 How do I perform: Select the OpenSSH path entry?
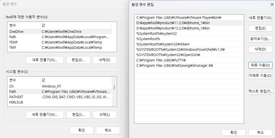pyautogui.click(x=189, y=55)
